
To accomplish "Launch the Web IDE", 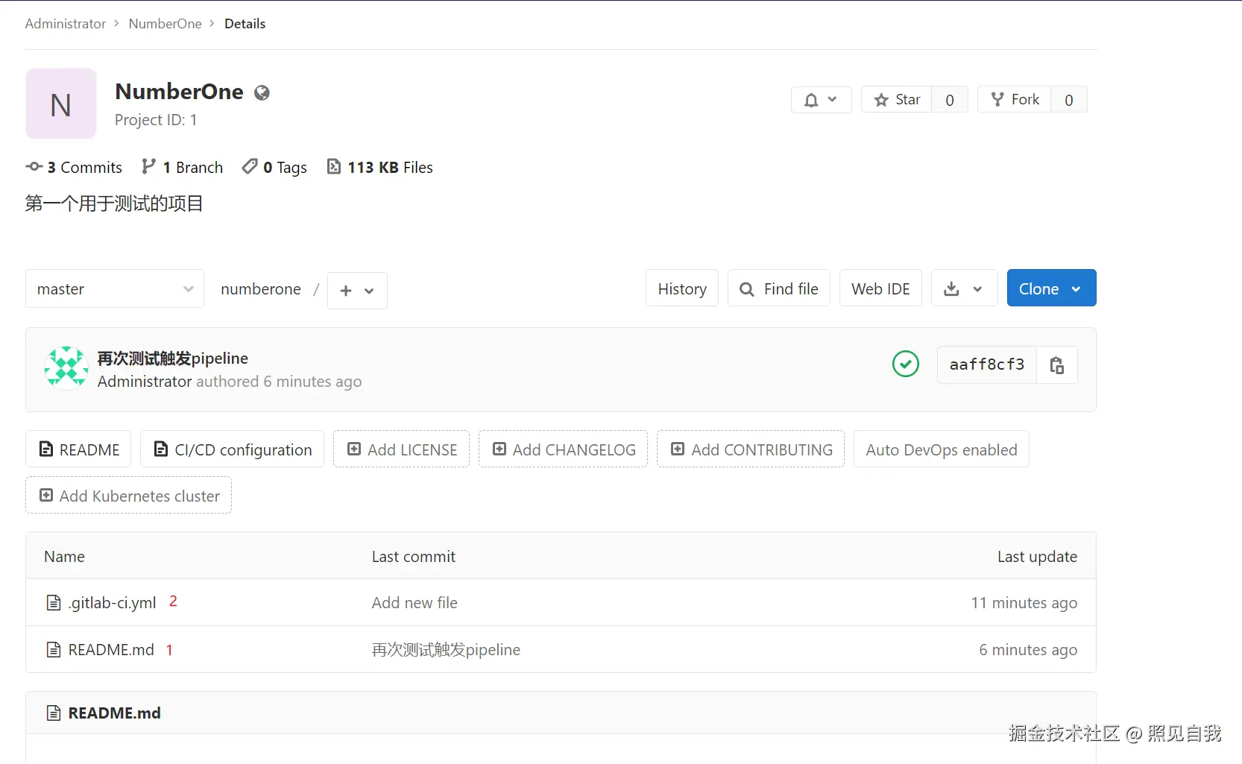I will click(x=880, y=288).
